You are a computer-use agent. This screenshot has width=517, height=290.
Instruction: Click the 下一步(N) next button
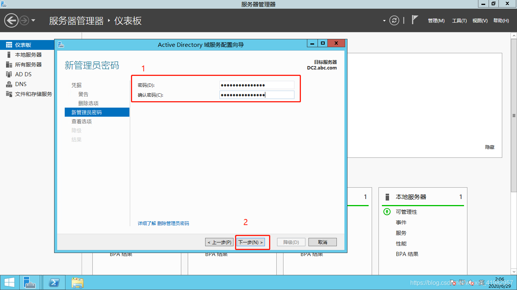(x=251, y=242)
